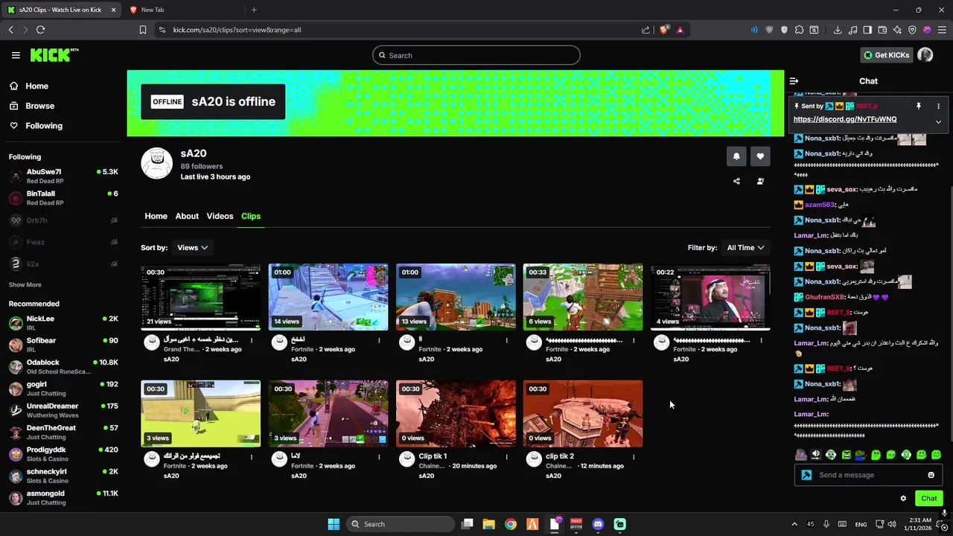Insert the Pepe frog emote
Screen dimensions: 953x536
click(x=861, y=455)
